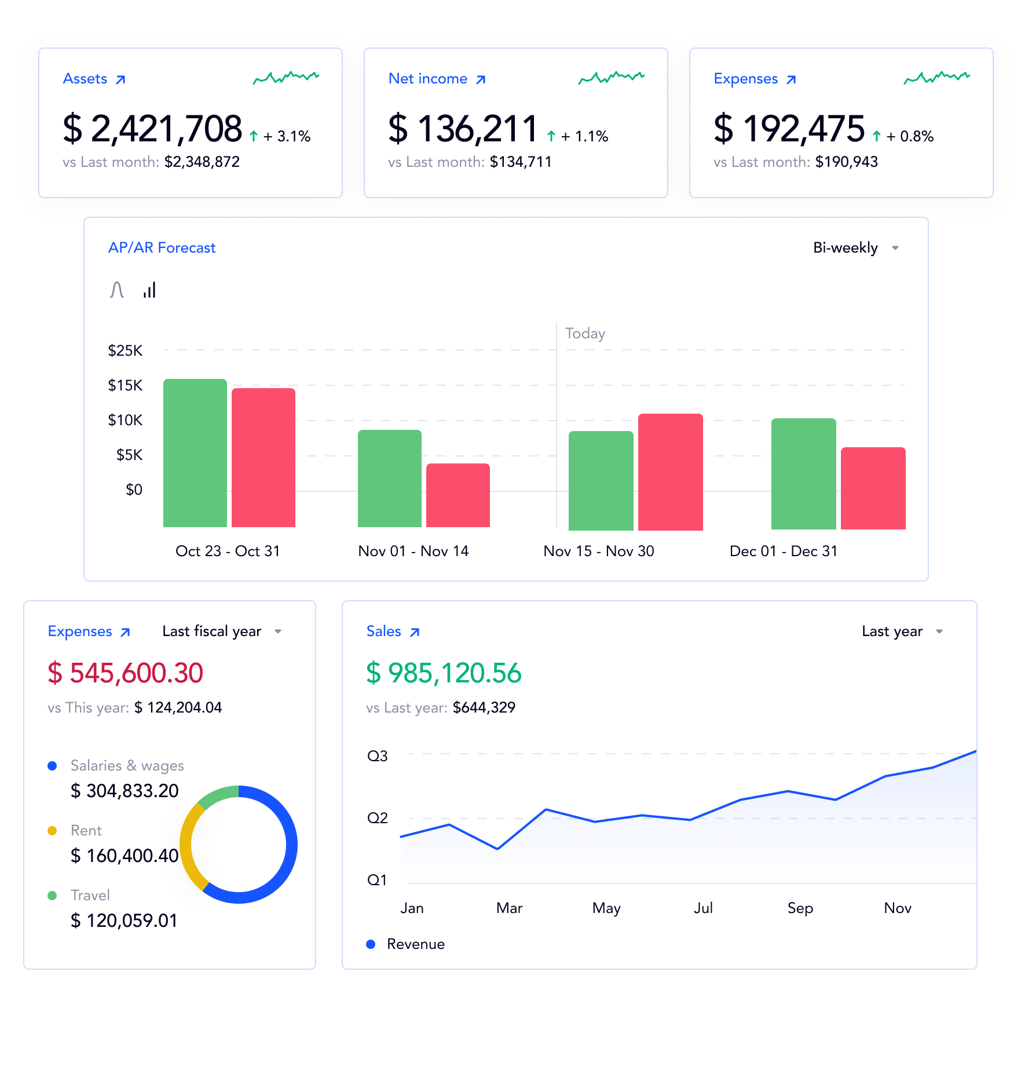
Task: Open arrow icon next to Sales
Action: [x=415, y=632]
